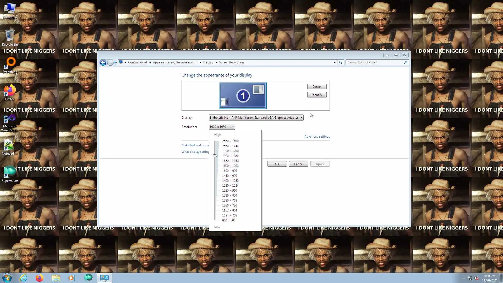Open Internet Explorer from the taskbar
This screenshot has height=283, width=503.
pyautogui.click(x=24, y=278)
